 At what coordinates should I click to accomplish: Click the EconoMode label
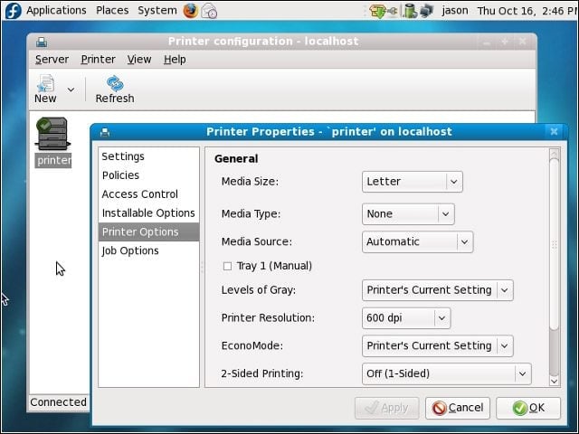[x=252, y=345]
